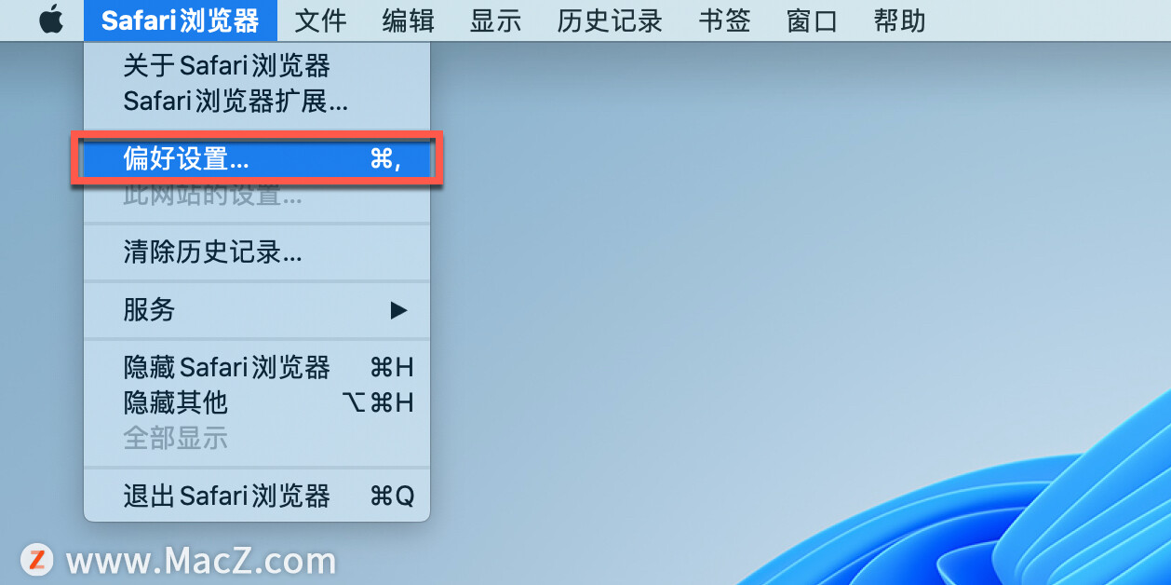Viewport: 1171px width, 585px height.
Task: Select 隐藏 Safari浏览器 menu item
Action: coord(257,367)
